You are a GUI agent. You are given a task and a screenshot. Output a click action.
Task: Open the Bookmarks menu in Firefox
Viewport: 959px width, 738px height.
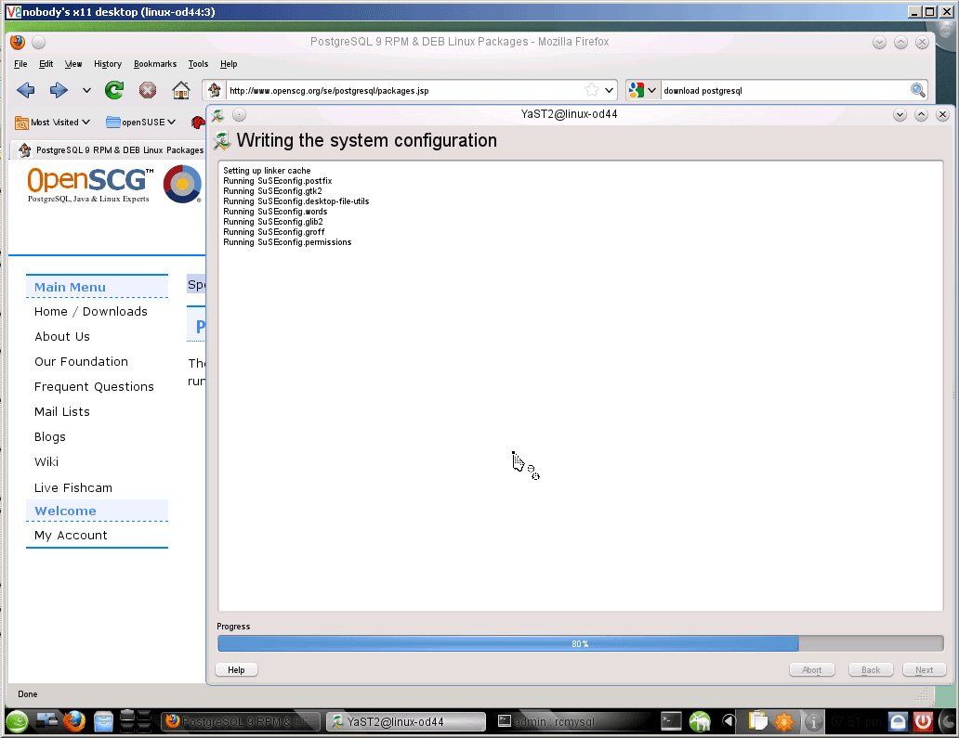(x=155, y=63)
